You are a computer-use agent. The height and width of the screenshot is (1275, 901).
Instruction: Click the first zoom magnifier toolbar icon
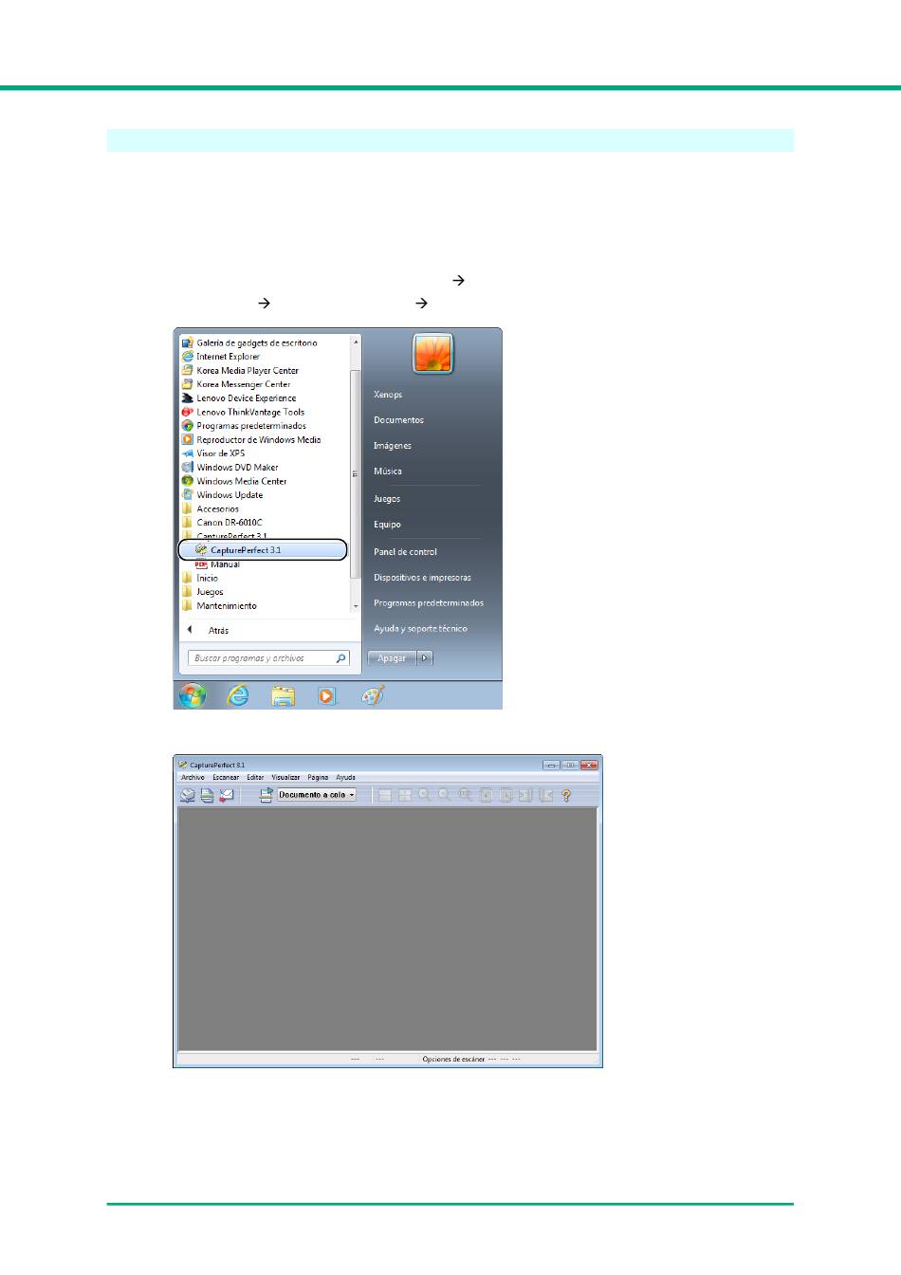pos(425,795)
